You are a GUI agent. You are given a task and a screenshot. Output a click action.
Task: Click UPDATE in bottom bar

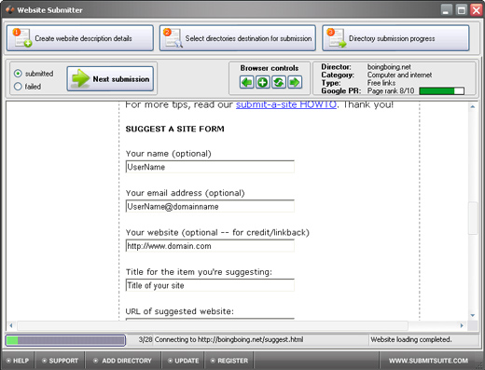click(x=183, y=361)
